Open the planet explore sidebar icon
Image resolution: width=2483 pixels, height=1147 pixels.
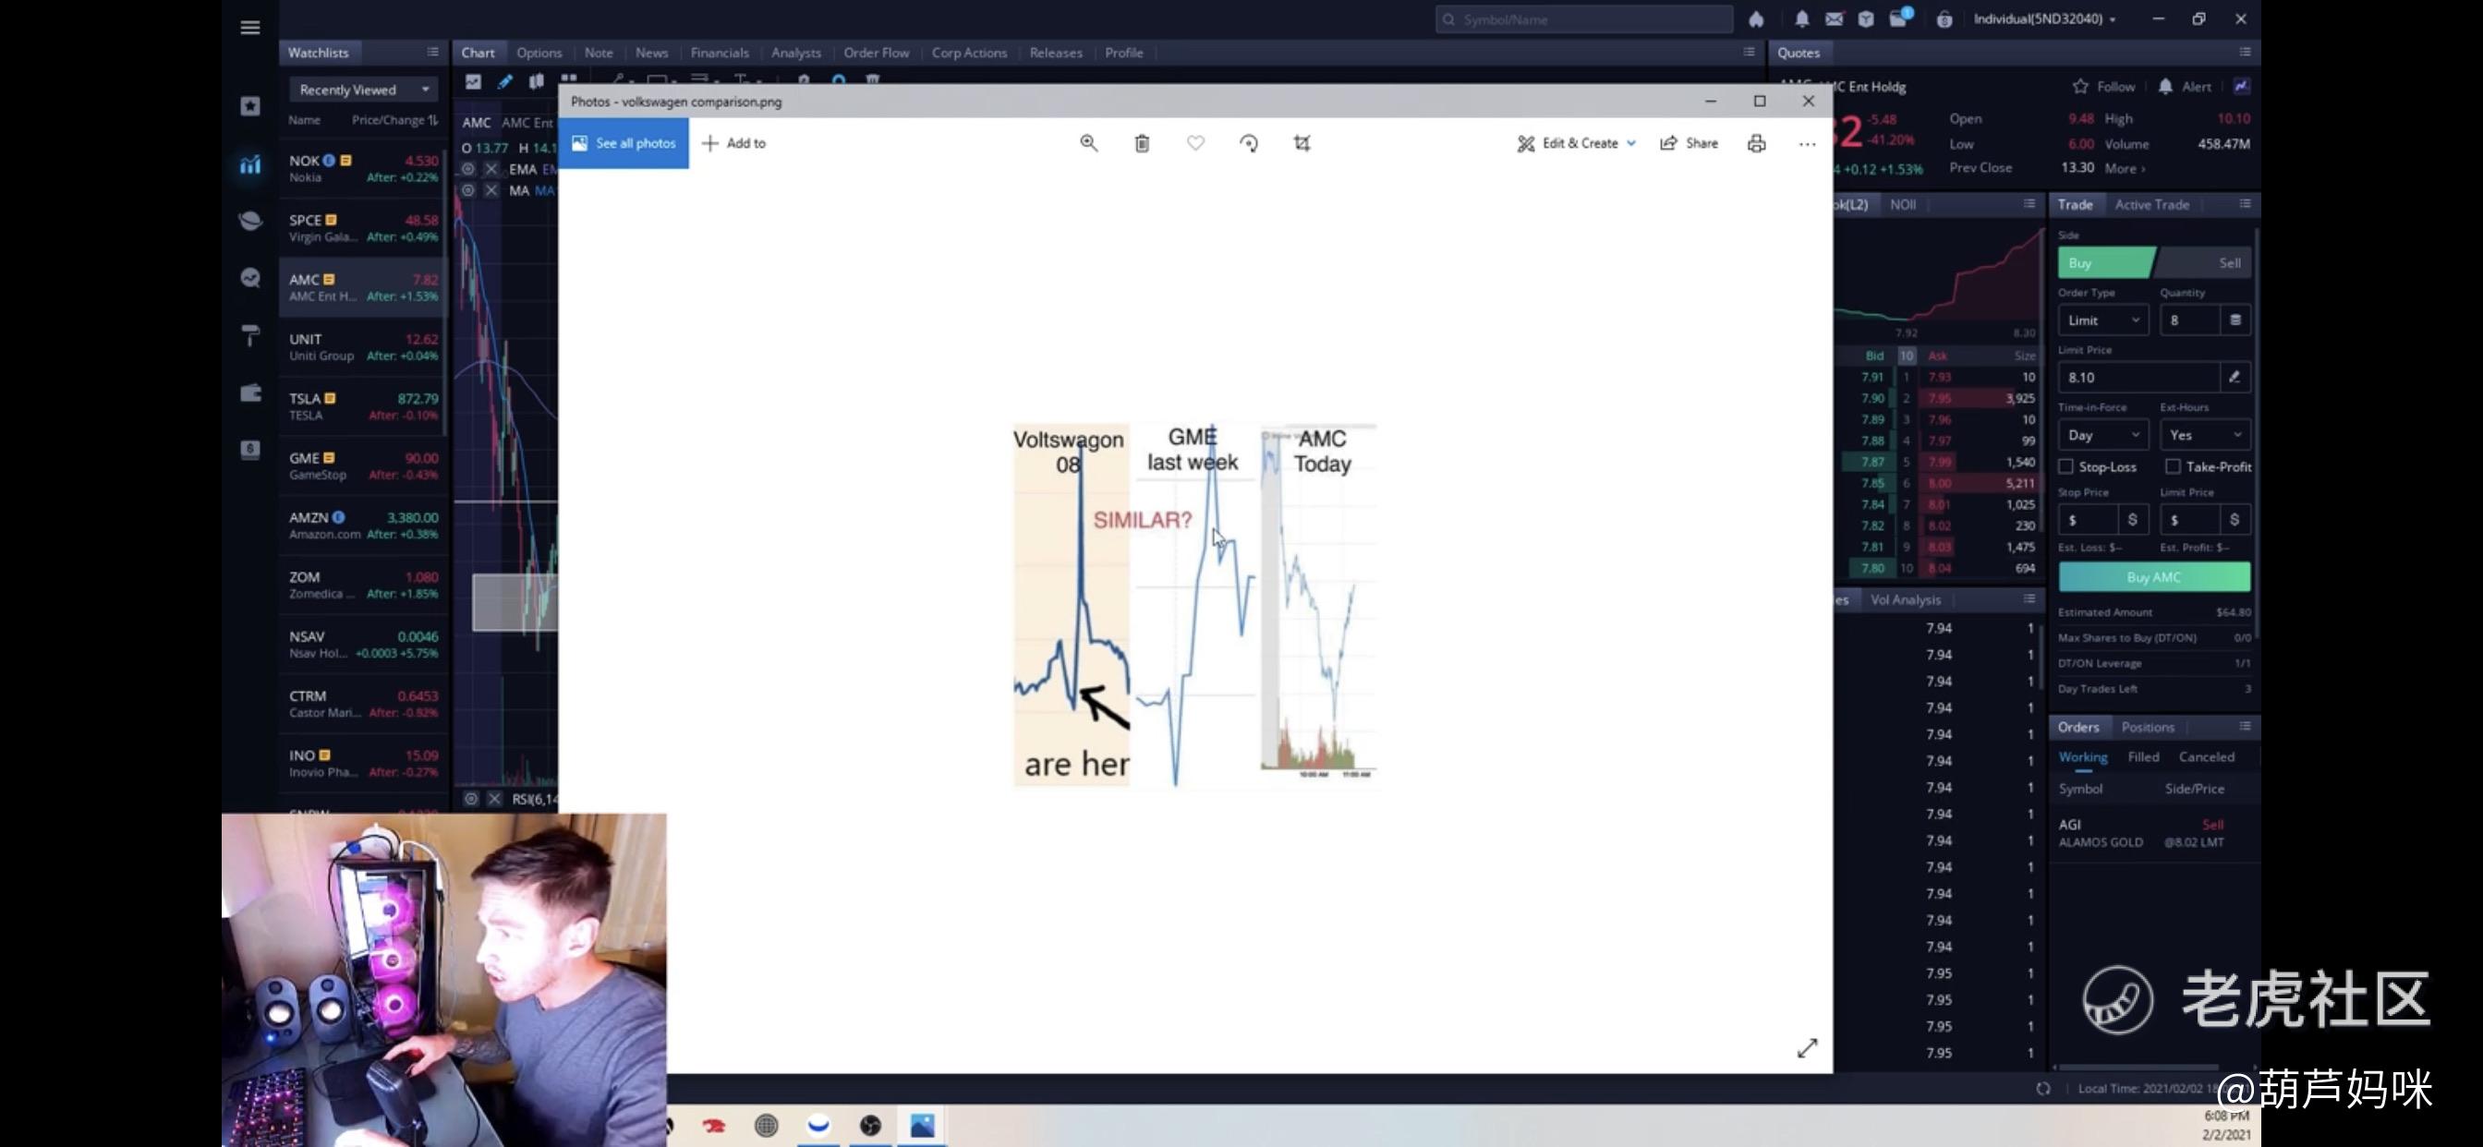pos(249,221)
